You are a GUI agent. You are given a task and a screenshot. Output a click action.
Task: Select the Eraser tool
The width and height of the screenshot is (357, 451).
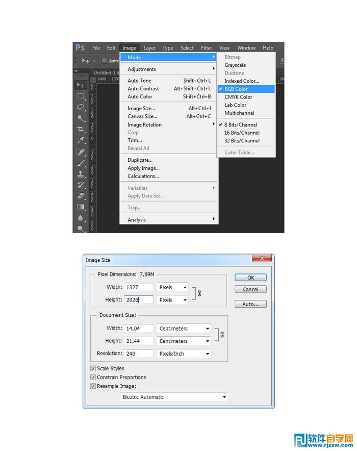click(81, 196)
